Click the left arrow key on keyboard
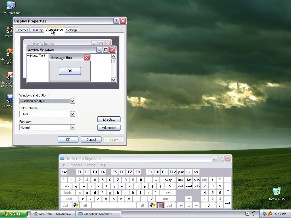This screenshot has height=218, width=291. coord(181,206)
